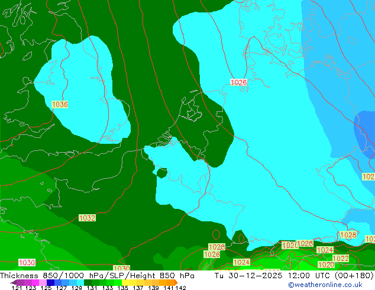Click the yellow 135 legend swatch
Image resolution: width=375 pixels, height=290 pixels.
click(125, 282)
